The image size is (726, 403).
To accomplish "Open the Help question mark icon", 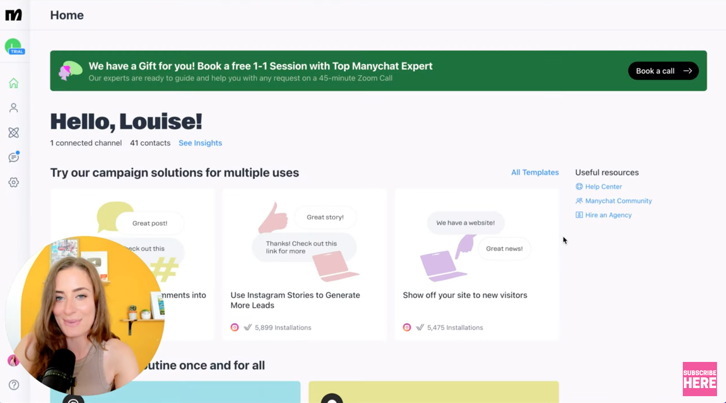I will point(14,385).
